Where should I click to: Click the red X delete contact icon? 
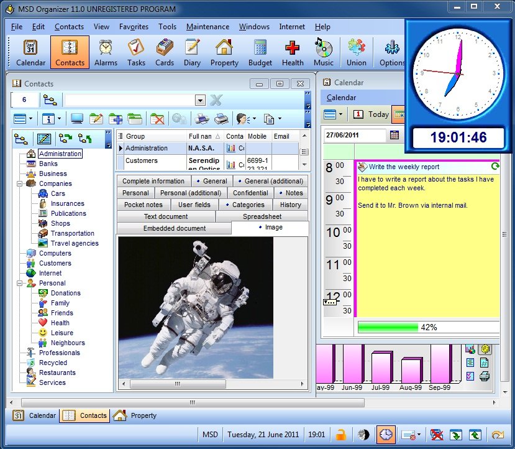[x=157, y=119]
